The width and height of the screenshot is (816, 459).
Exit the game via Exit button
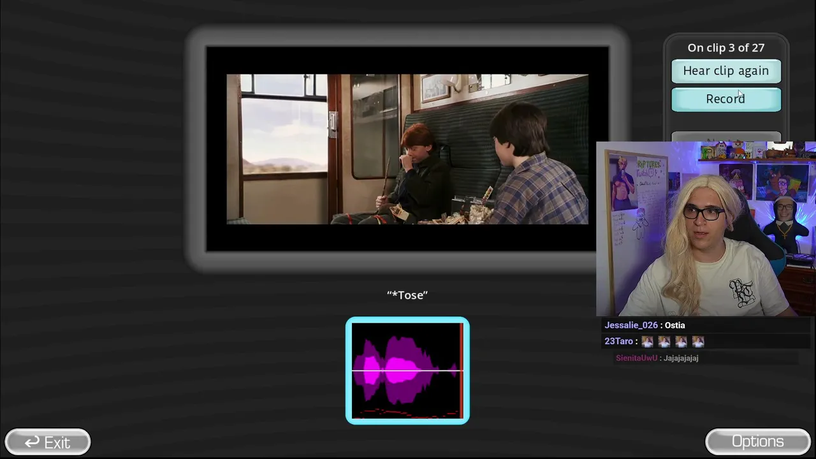click(x=48, y=442)
